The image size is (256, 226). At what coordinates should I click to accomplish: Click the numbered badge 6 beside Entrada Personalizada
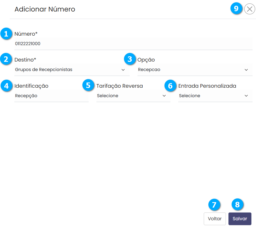pyautogui.click(x=170, y=86)
